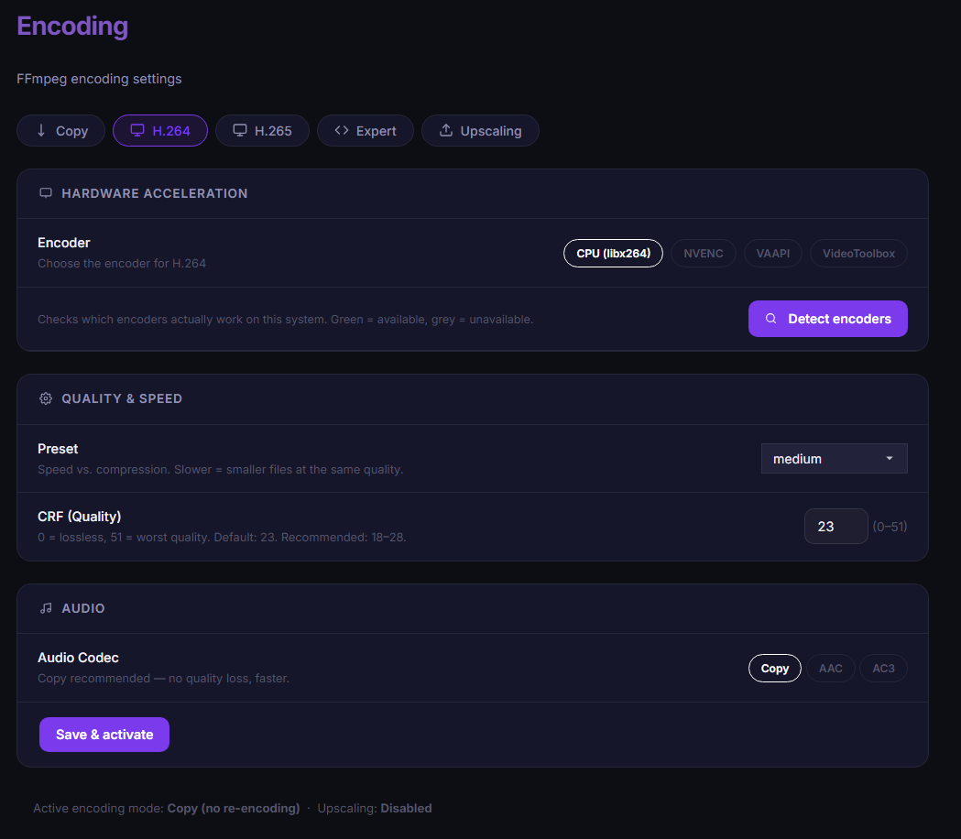The width and height of the screenshot is (961, 839).
Task: Click the 'Checks which encoders actually work' hint text
Action: click(x=285, y=320)
